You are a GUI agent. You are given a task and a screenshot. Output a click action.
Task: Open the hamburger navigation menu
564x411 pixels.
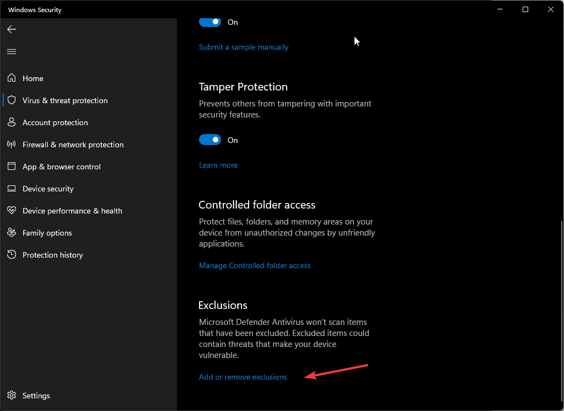(12, 52)
